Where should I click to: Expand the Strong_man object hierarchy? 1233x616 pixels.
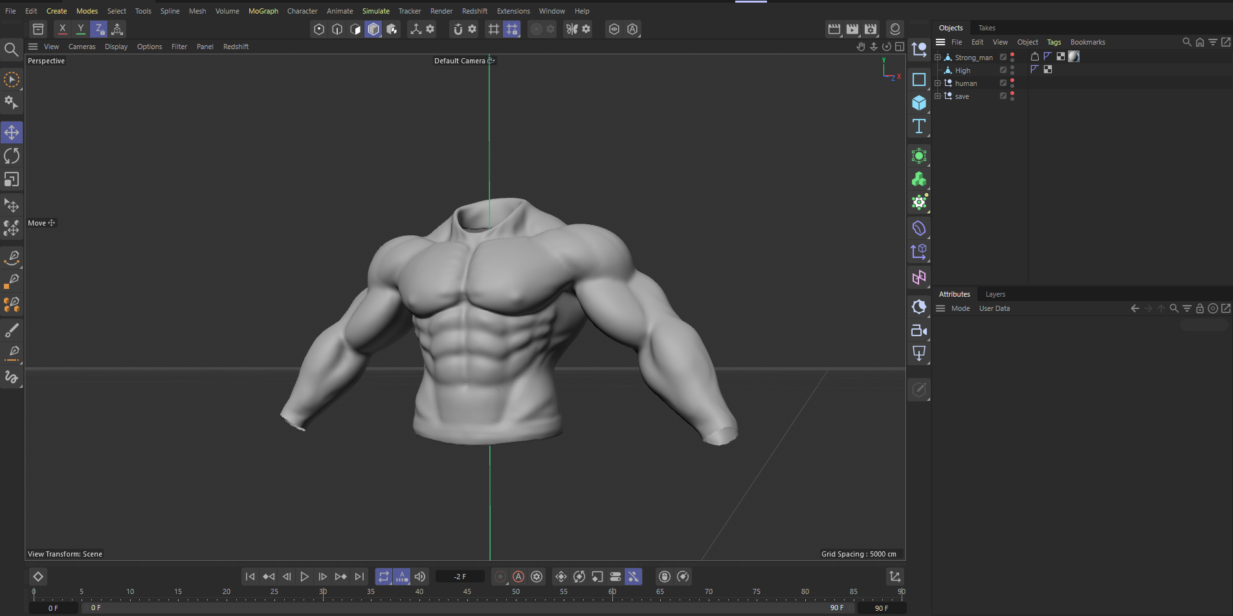[937, 58]
